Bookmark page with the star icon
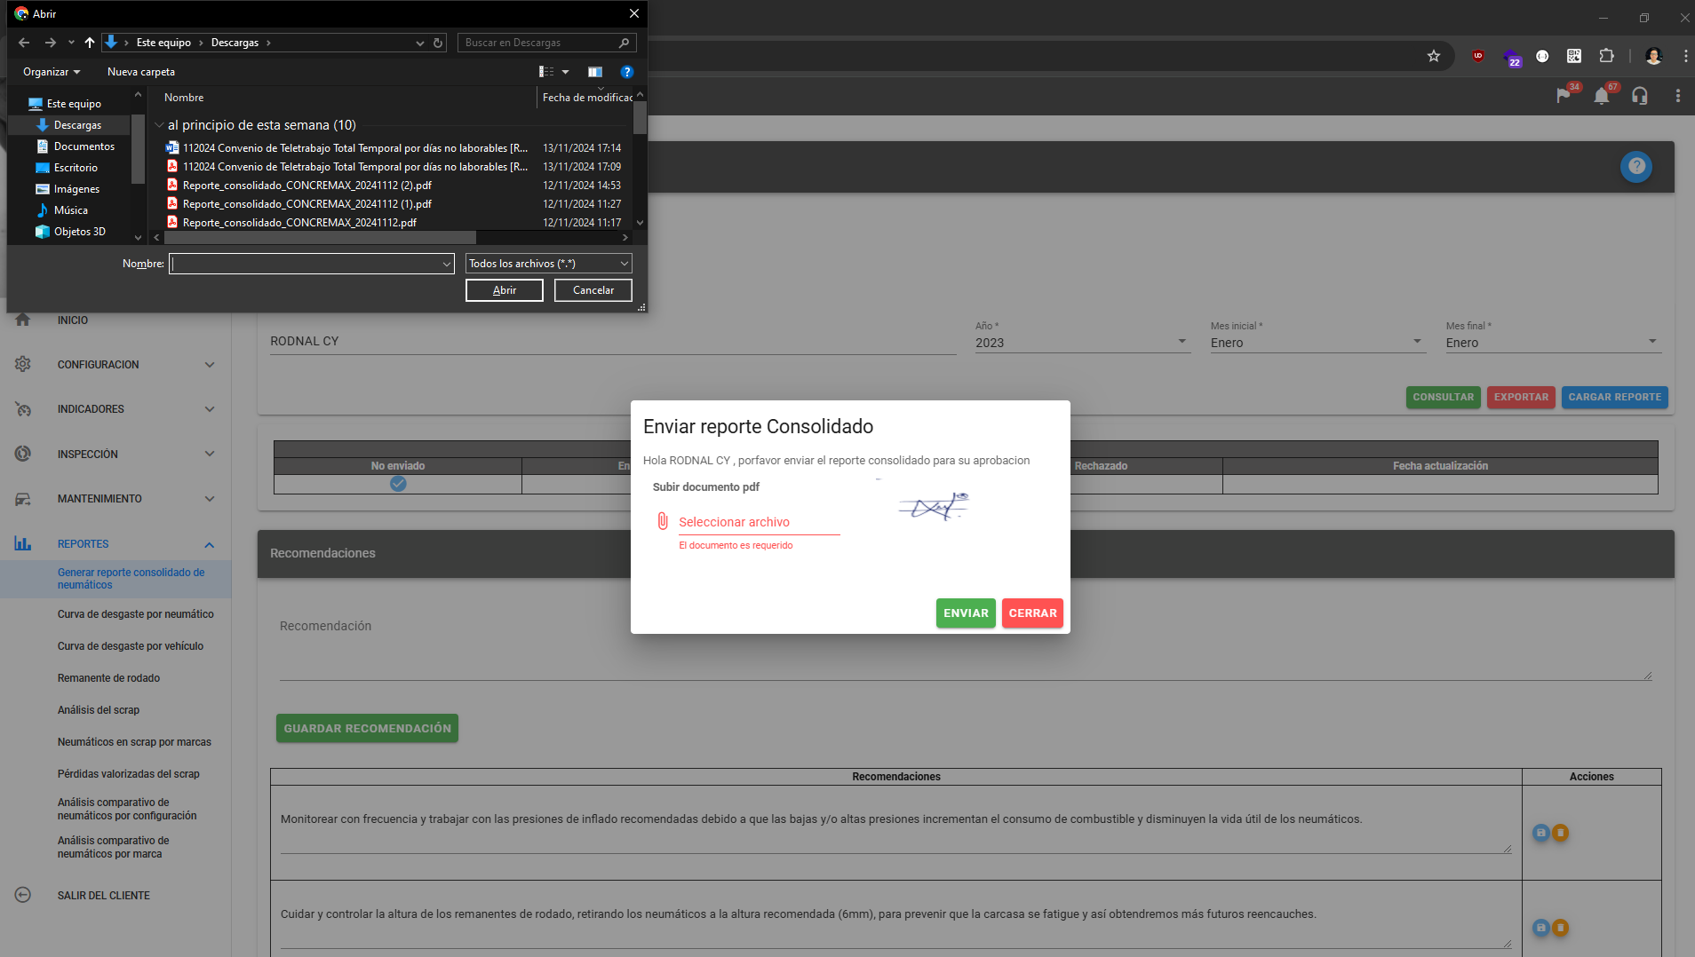1695x957 pixels. [x=1433, y=56]
